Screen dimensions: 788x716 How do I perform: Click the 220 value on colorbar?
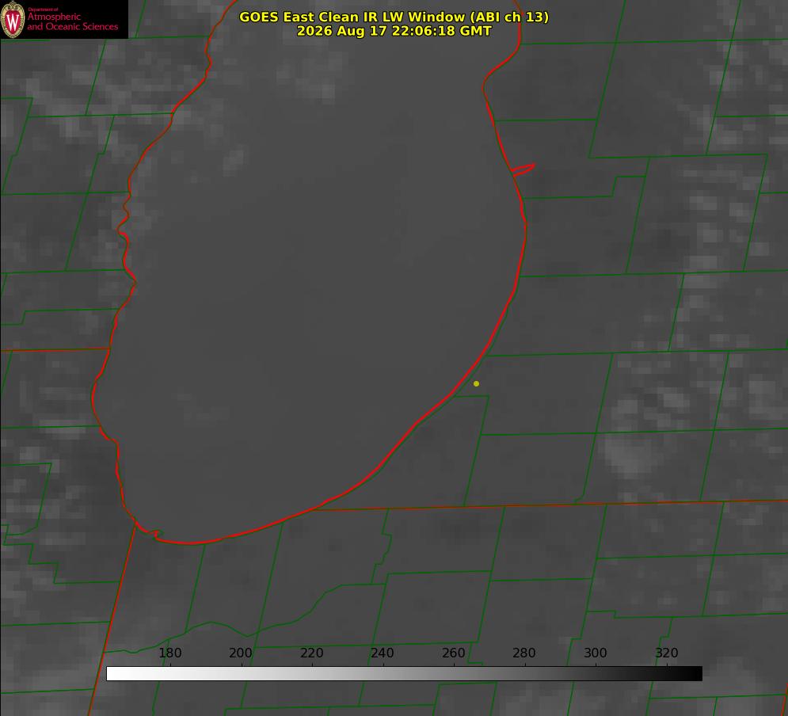pyautogui.click(x=311, y=653)
